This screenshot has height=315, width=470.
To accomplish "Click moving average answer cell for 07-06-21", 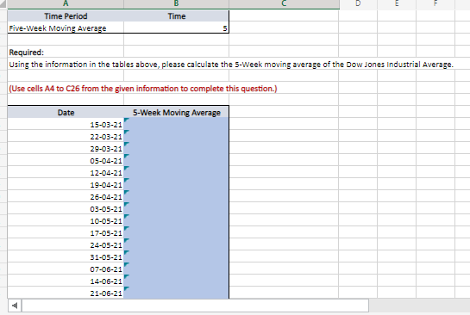I will pyautogui.click(x=176, y=269).
